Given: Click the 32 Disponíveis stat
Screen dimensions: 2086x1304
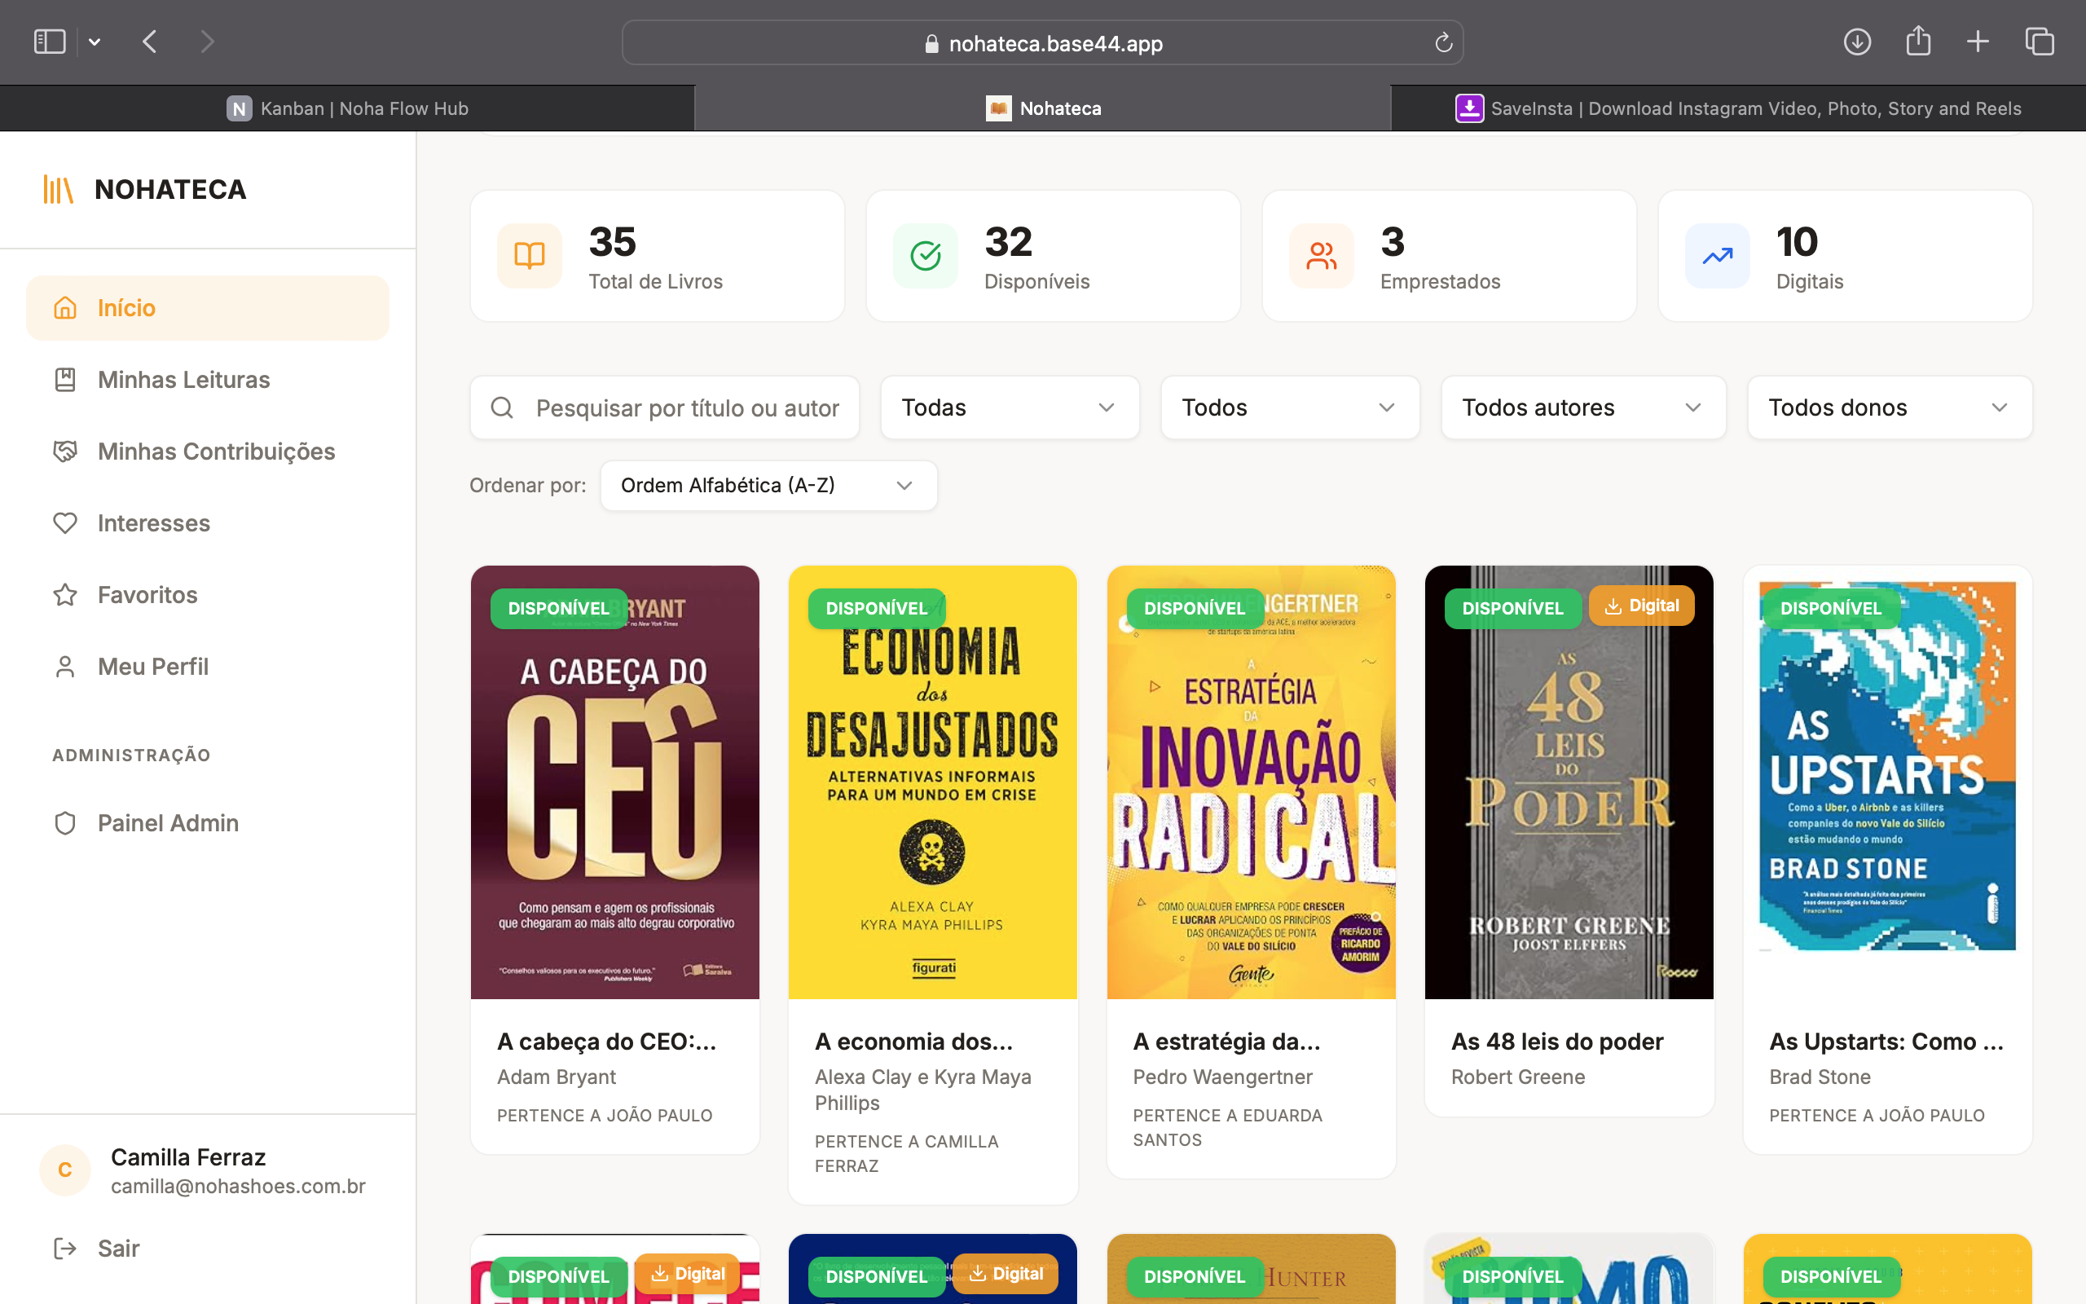Looking at the screenshot, I should (x=1054, y=256).
